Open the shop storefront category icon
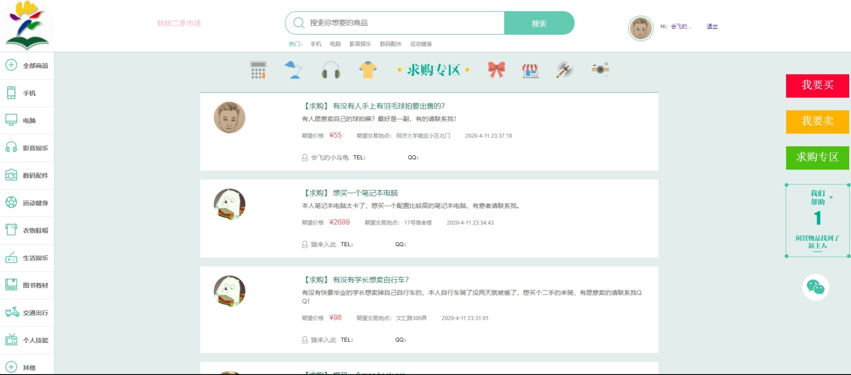The width and height of the screenshot is (851, 375). tap(530, 70)
